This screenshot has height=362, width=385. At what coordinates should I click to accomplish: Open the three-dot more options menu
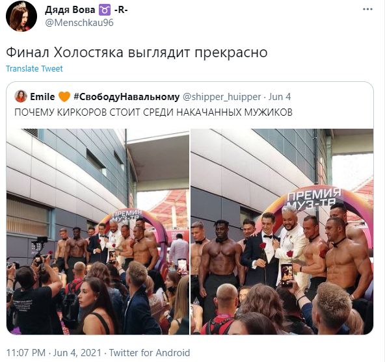(x=367, y=10)
